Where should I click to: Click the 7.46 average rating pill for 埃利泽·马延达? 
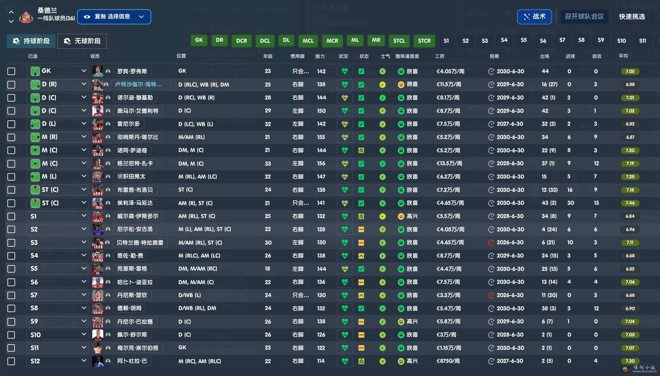click(x=630, y=203)
